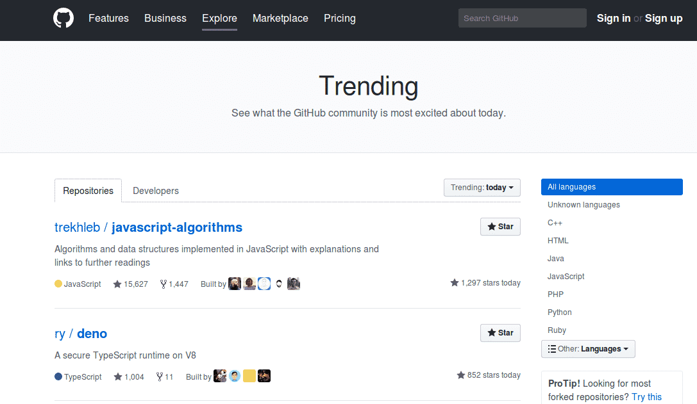This screenshot has height=404, width=697.
Task: Filter trending by Java
Action: pos(556,259)
